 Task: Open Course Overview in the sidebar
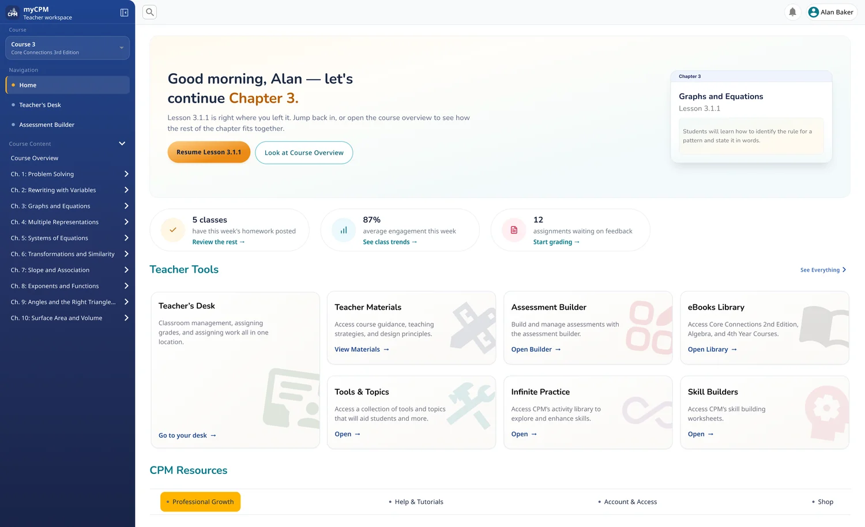point(35,158)
